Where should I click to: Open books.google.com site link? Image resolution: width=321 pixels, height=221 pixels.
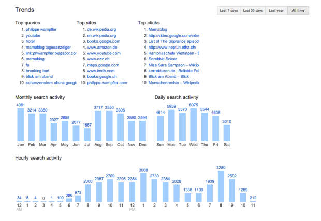[x=104, y=41]
